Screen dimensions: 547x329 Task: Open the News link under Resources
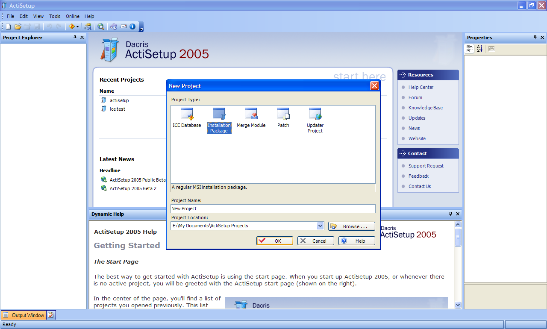[414, 128]
